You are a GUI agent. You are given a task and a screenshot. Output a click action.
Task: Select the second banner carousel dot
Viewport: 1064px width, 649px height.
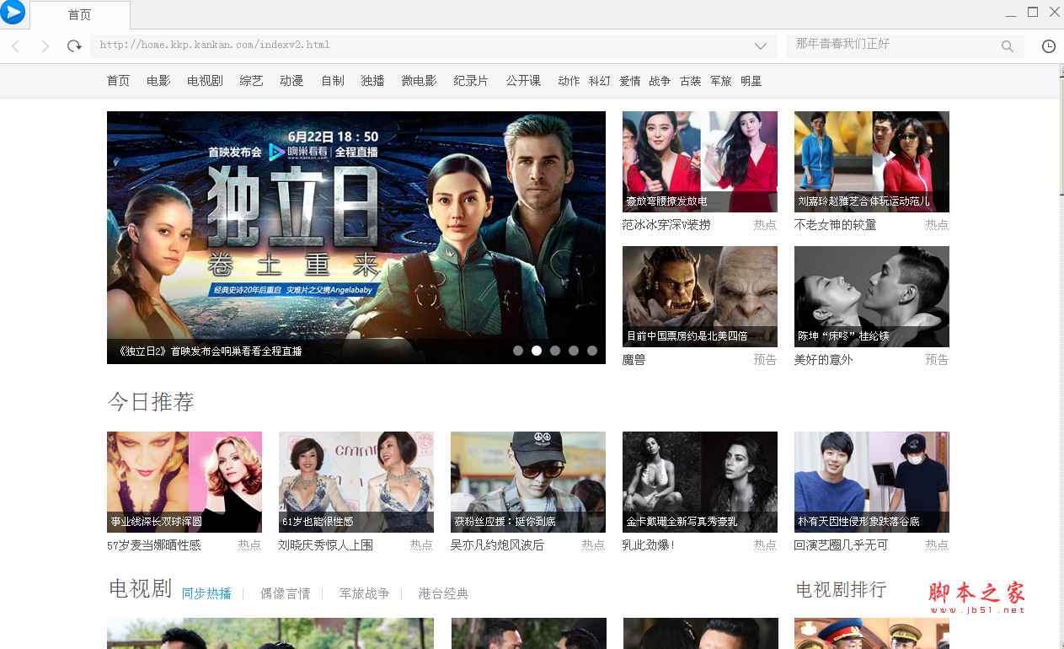click(x=537, y=351)
